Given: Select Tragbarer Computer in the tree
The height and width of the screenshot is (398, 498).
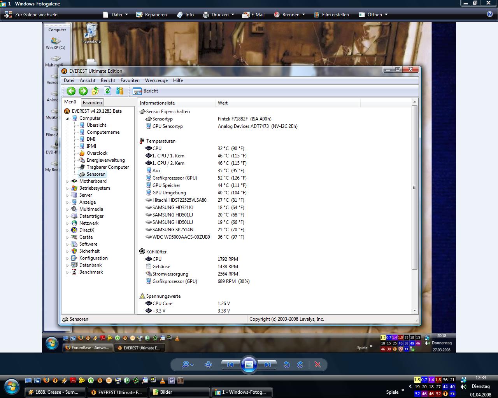Looking at the screenshot, I should coord(108,167).
